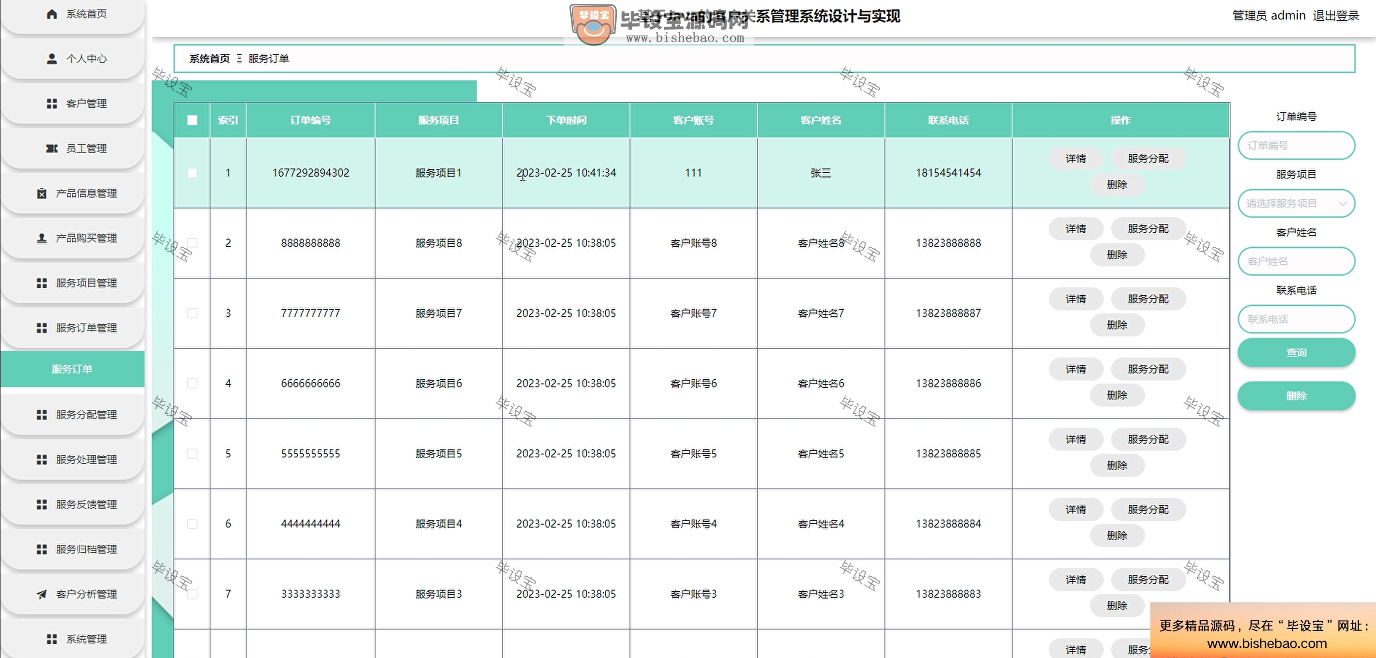Click the user icon beside 产品购买管理
The height and width of the screenshot is (658, 1376).
point(42,238)
